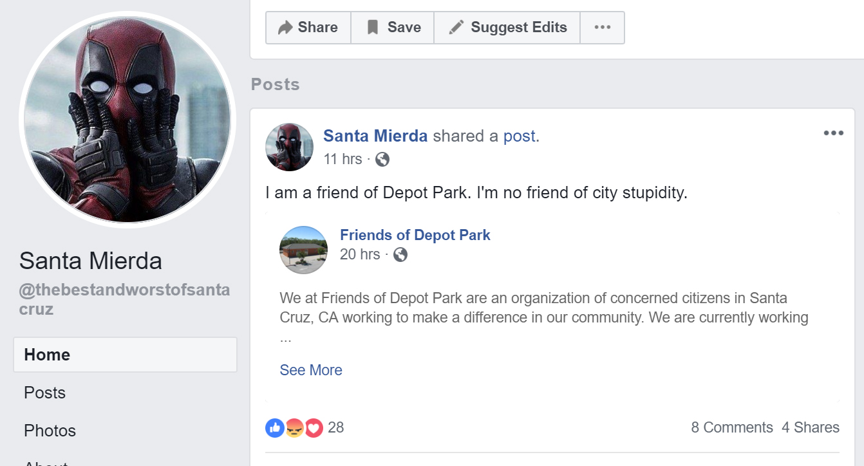Click Suggest Edits button
Image resolution: width=864 pixels, height=466 pixels.
click(507, 28)
